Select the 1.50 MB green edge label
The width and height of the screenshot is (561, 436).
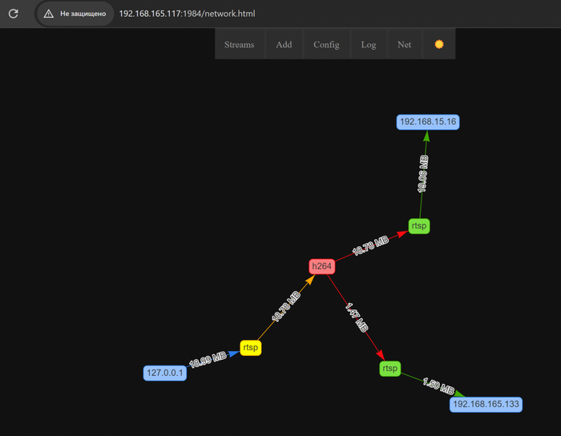coord(438,387)
